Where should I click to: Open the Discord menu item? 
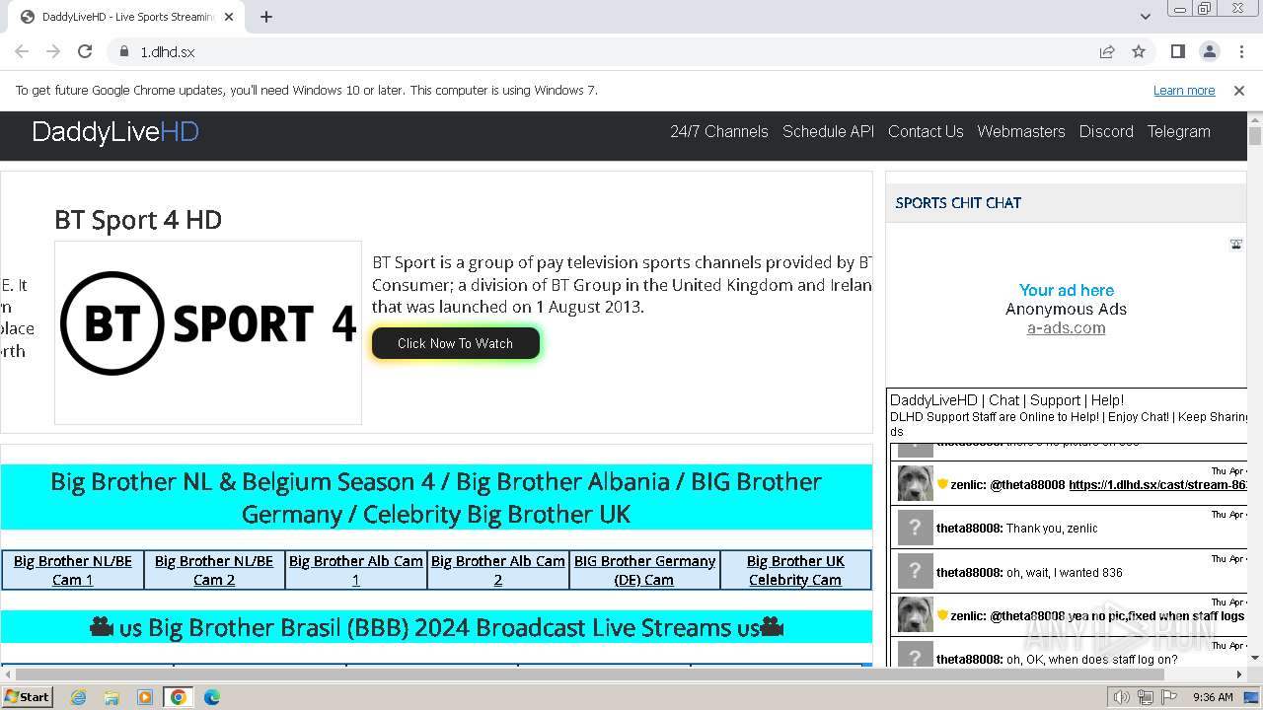pos(1106,131)
